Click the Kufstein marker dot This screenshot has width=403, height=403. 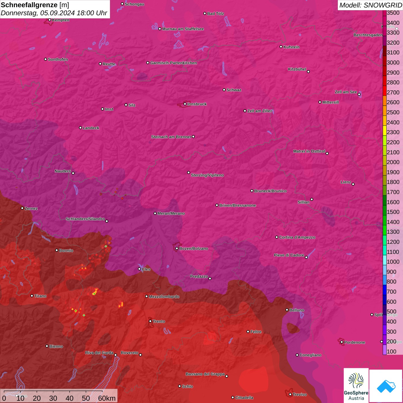pos(281,47)
